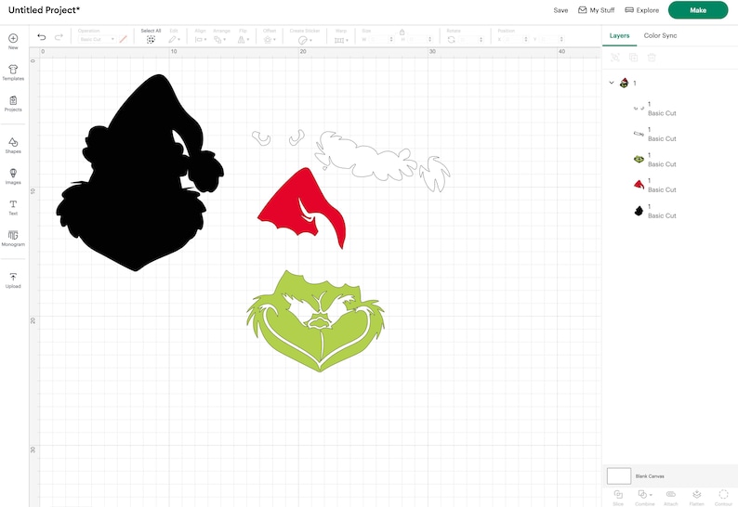Select the Text tool
The image size is (738, 507).
pyautogui.click(x=13, y=207)
